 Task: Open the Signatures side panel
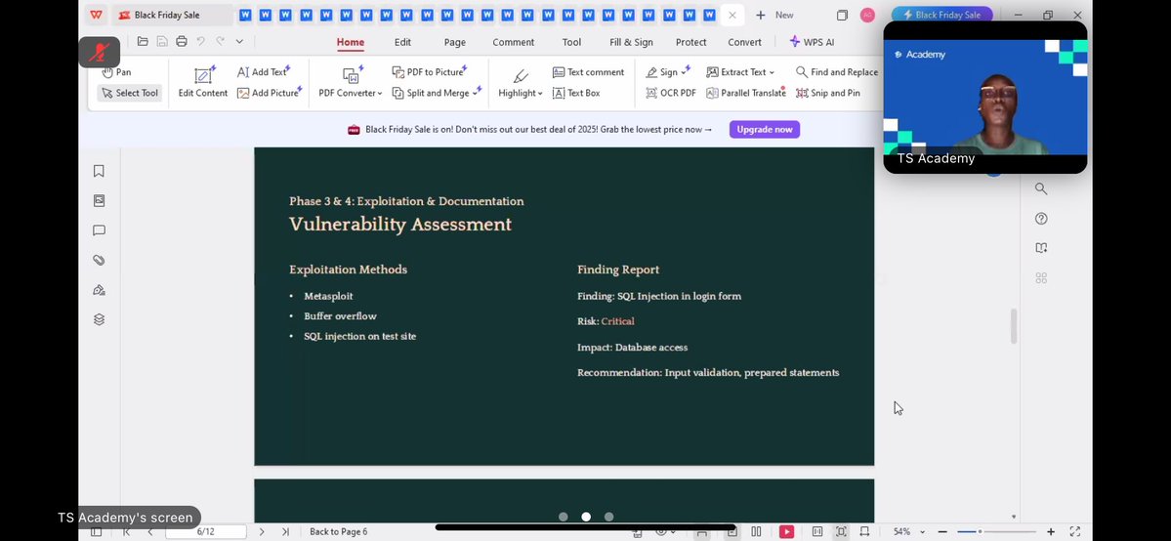click(99, 290)
